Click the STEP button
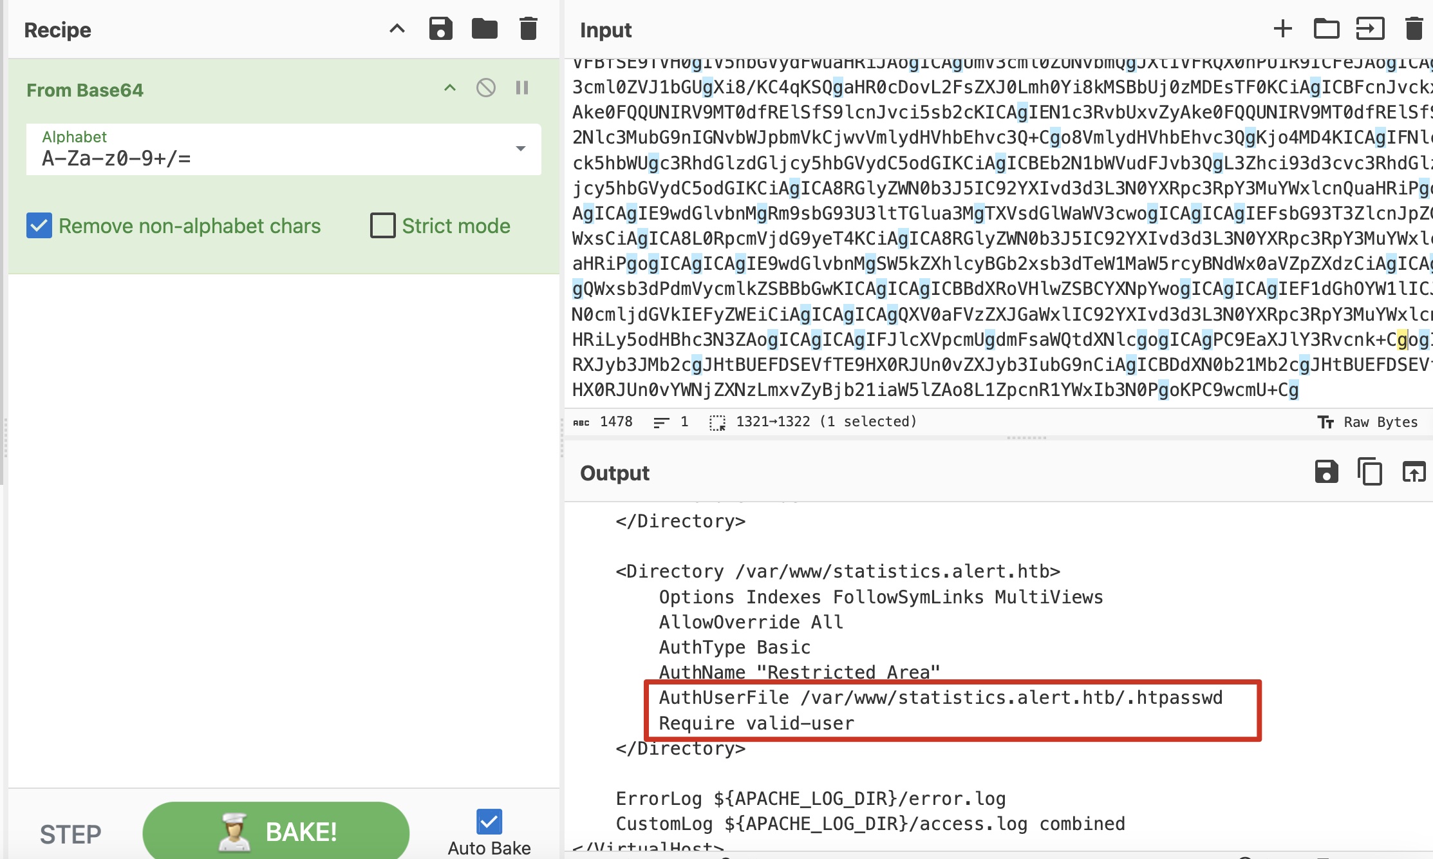 (71, 834)
